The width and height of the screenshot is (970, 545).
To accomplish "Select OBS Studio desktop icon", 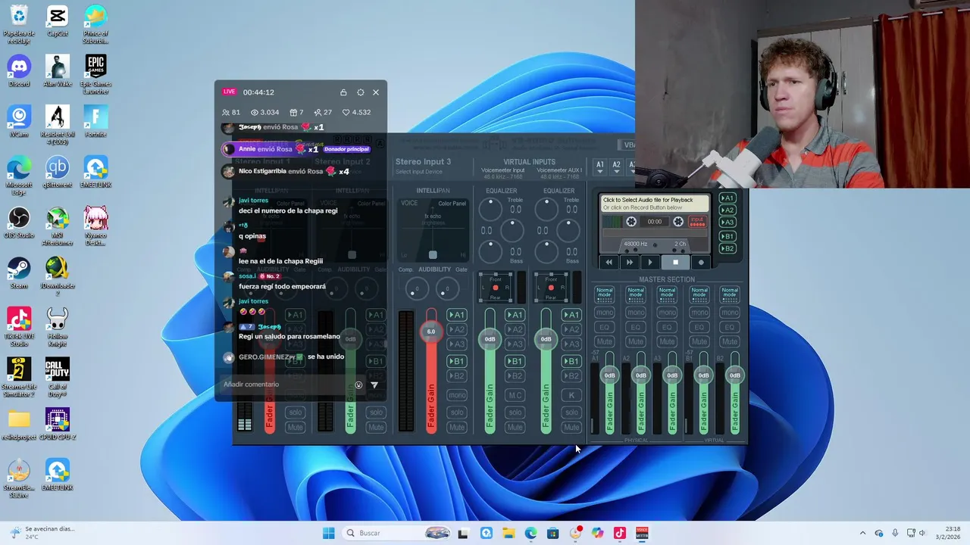I will 19,223.
